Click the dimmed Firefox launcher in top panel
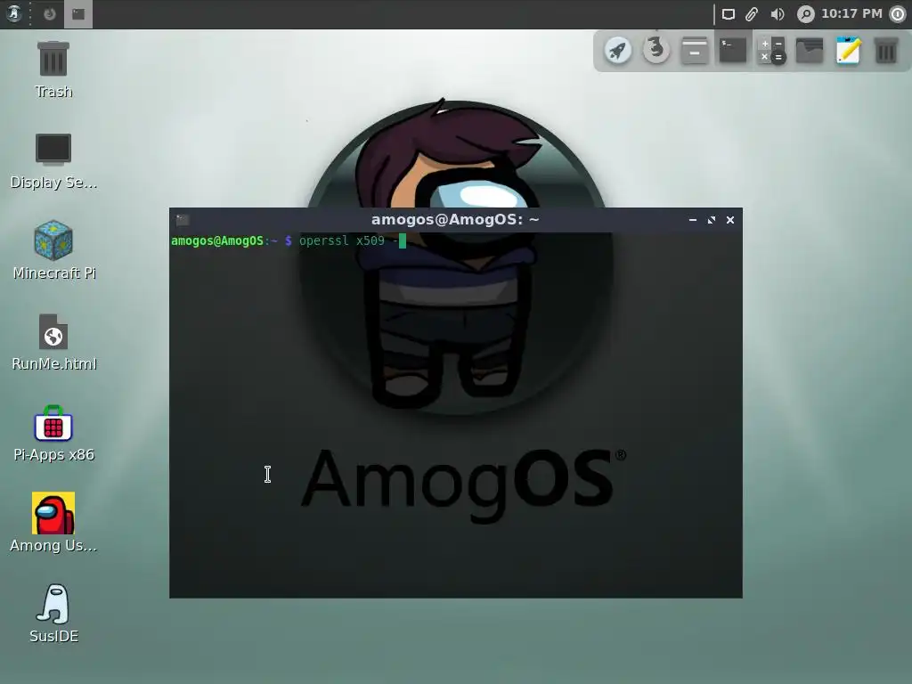Screen dimensions: 912x684 click(x=50, y=14)
